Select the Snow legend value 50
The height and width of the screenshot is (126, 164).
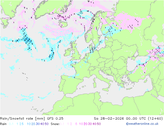(99, 124)
